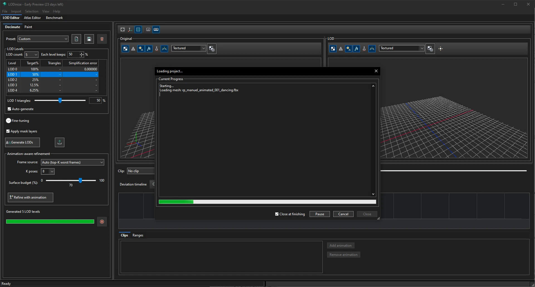Toggle the Auto-generate checkbox
535x287 pixels.
9,109
